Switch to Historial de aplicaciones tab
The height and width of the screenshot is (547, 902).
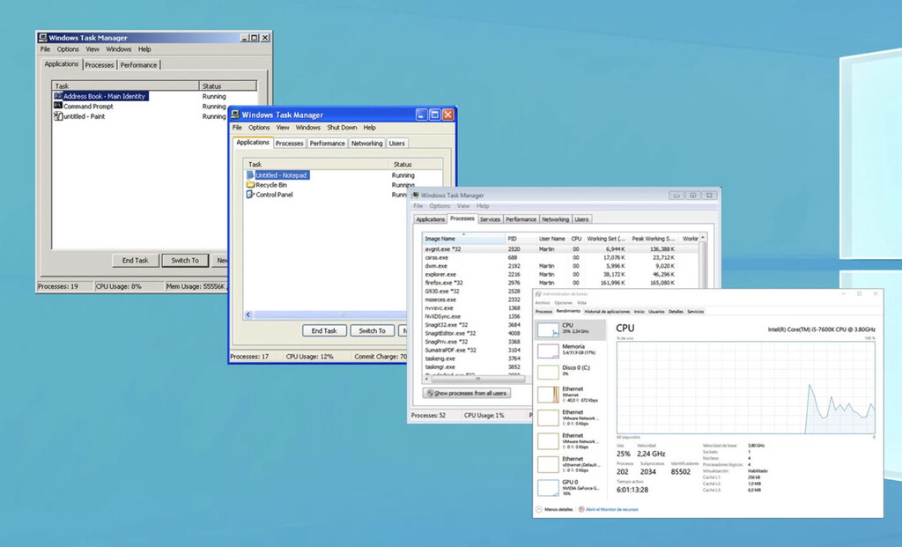point(607,311)
